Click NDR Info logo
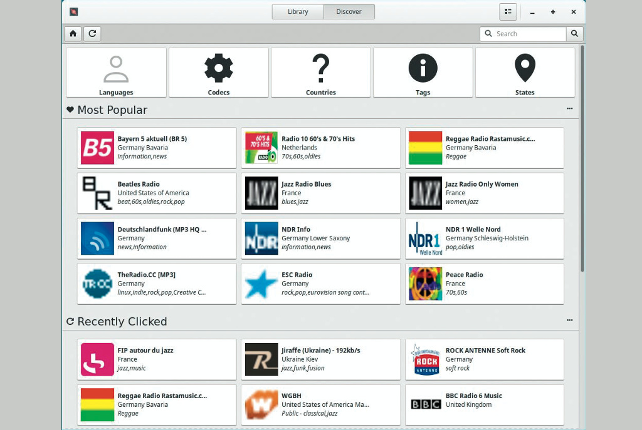This screenshot has height=430, width=642. tap(261, 238)
